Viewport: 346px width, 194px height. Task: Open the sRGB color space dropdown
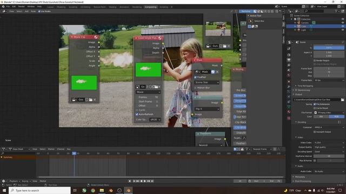[155, 120]
